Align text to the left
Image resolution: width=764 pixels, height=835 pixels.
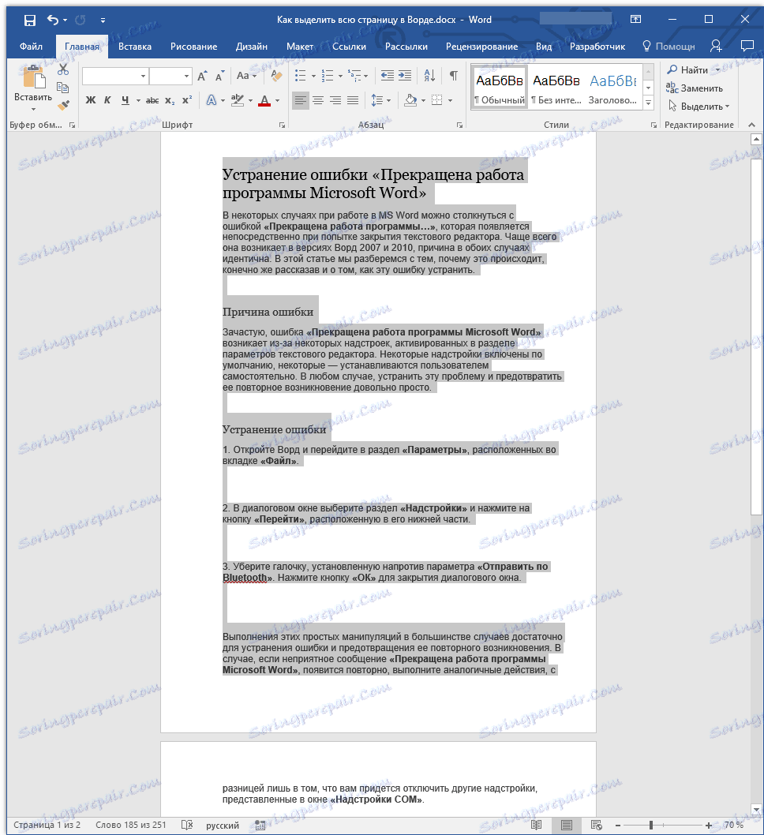(301, 100)
